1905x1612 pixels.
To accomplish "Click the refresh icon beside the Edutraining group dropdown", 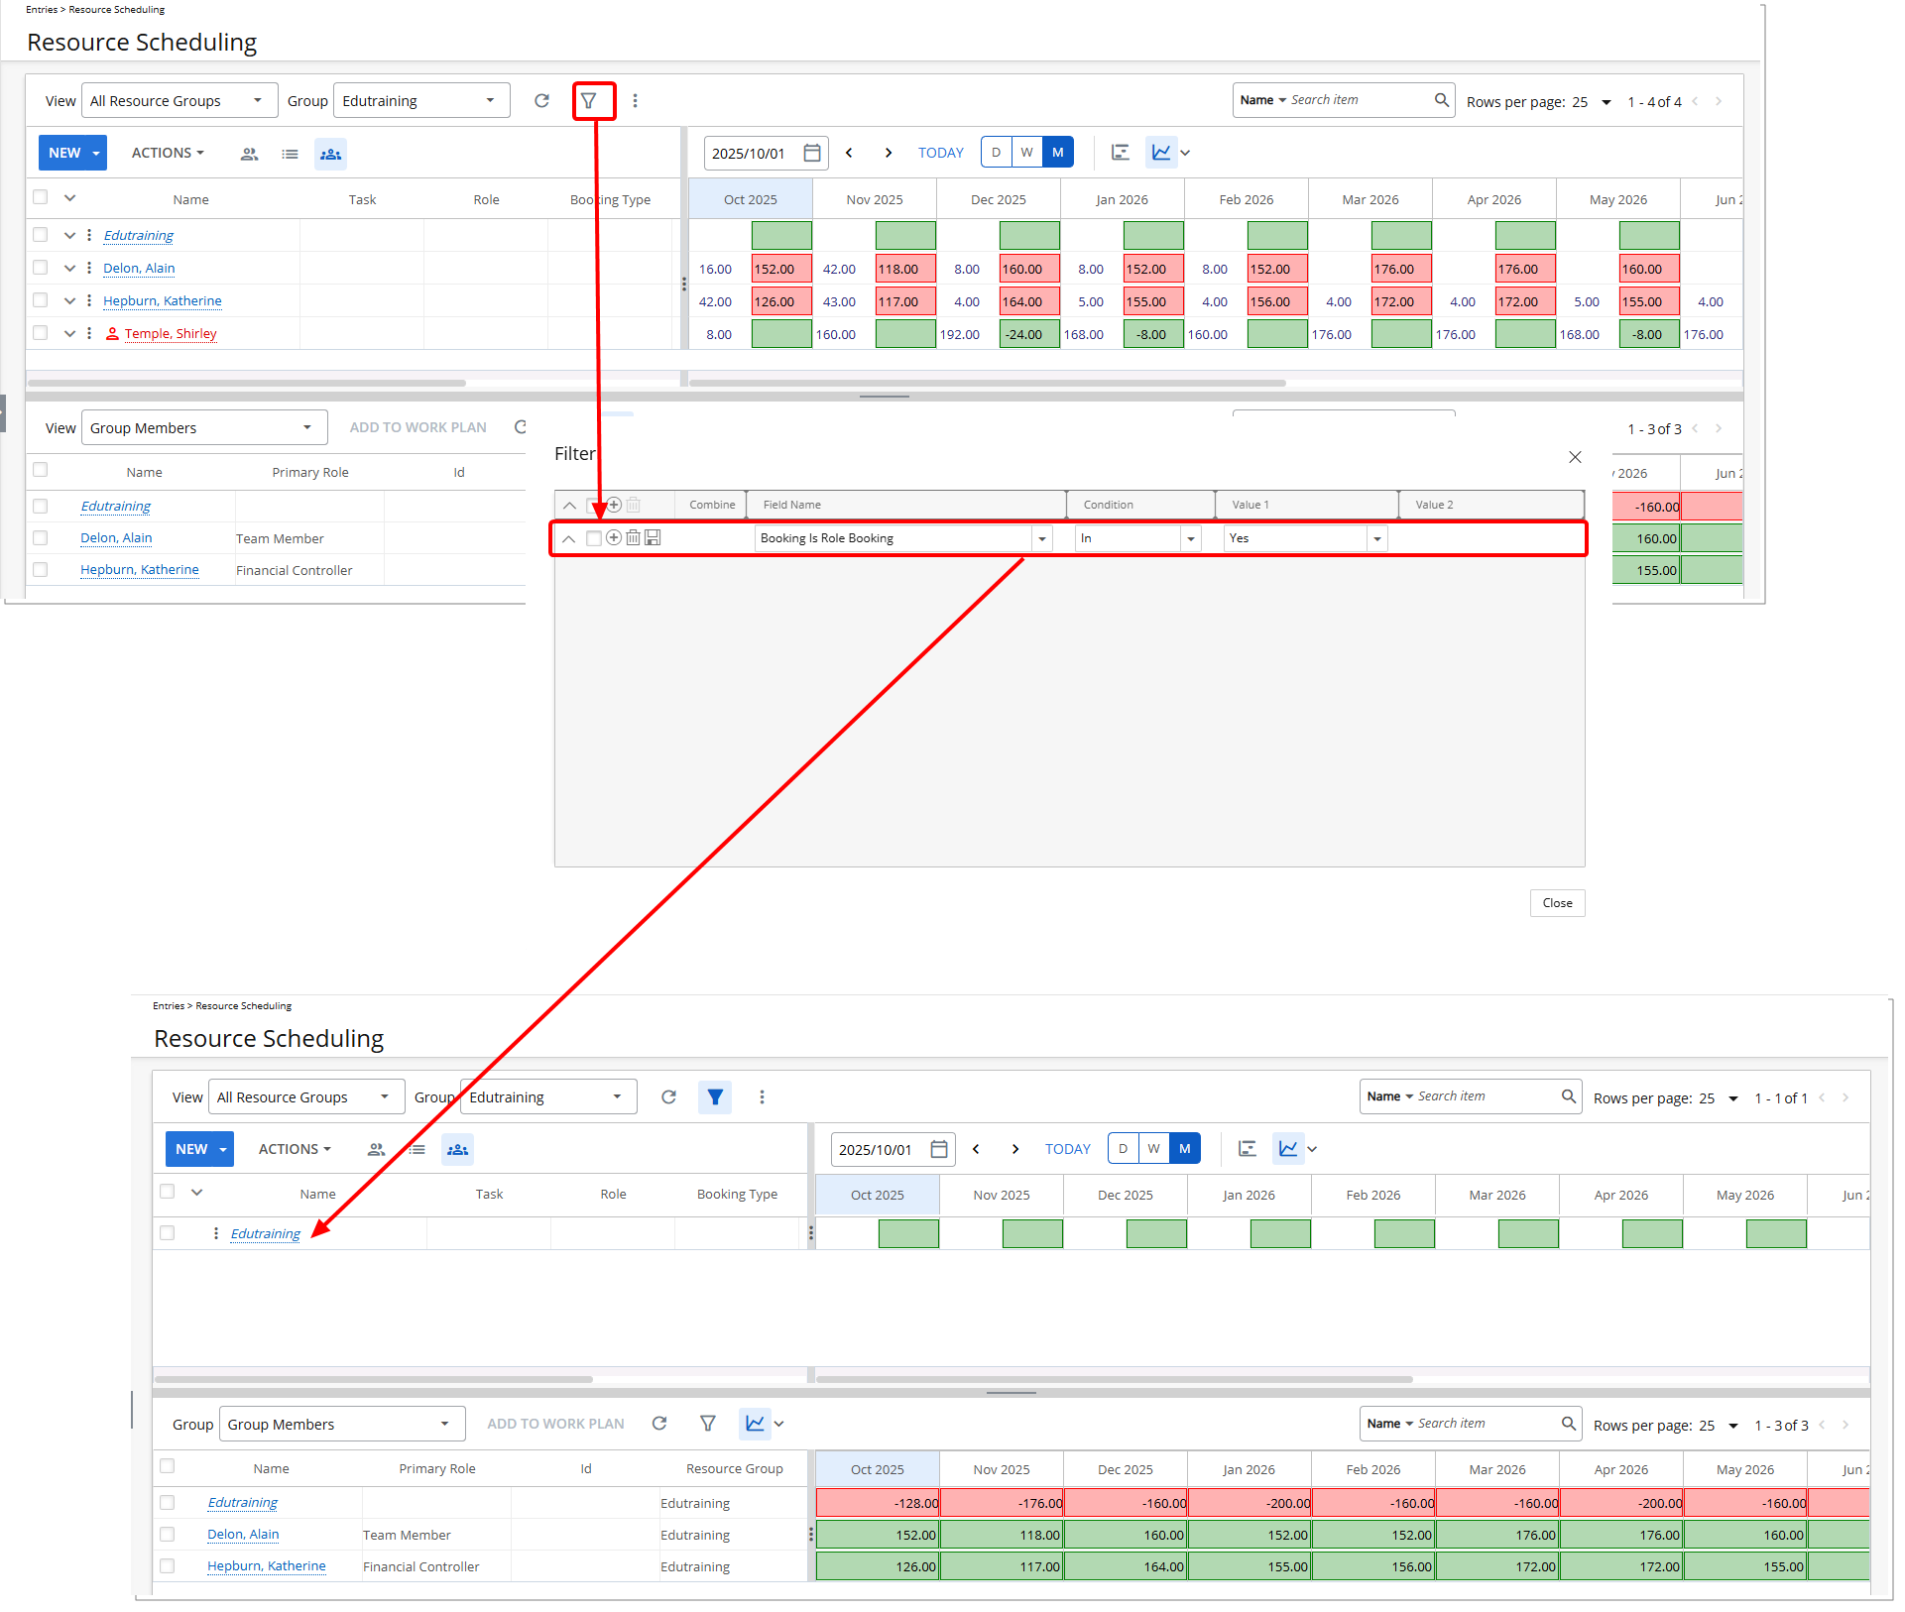I will click(540, 100).
